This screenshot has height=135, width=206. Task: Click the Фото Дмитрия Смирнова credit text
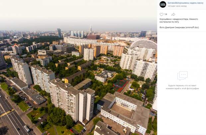point(172,27)
